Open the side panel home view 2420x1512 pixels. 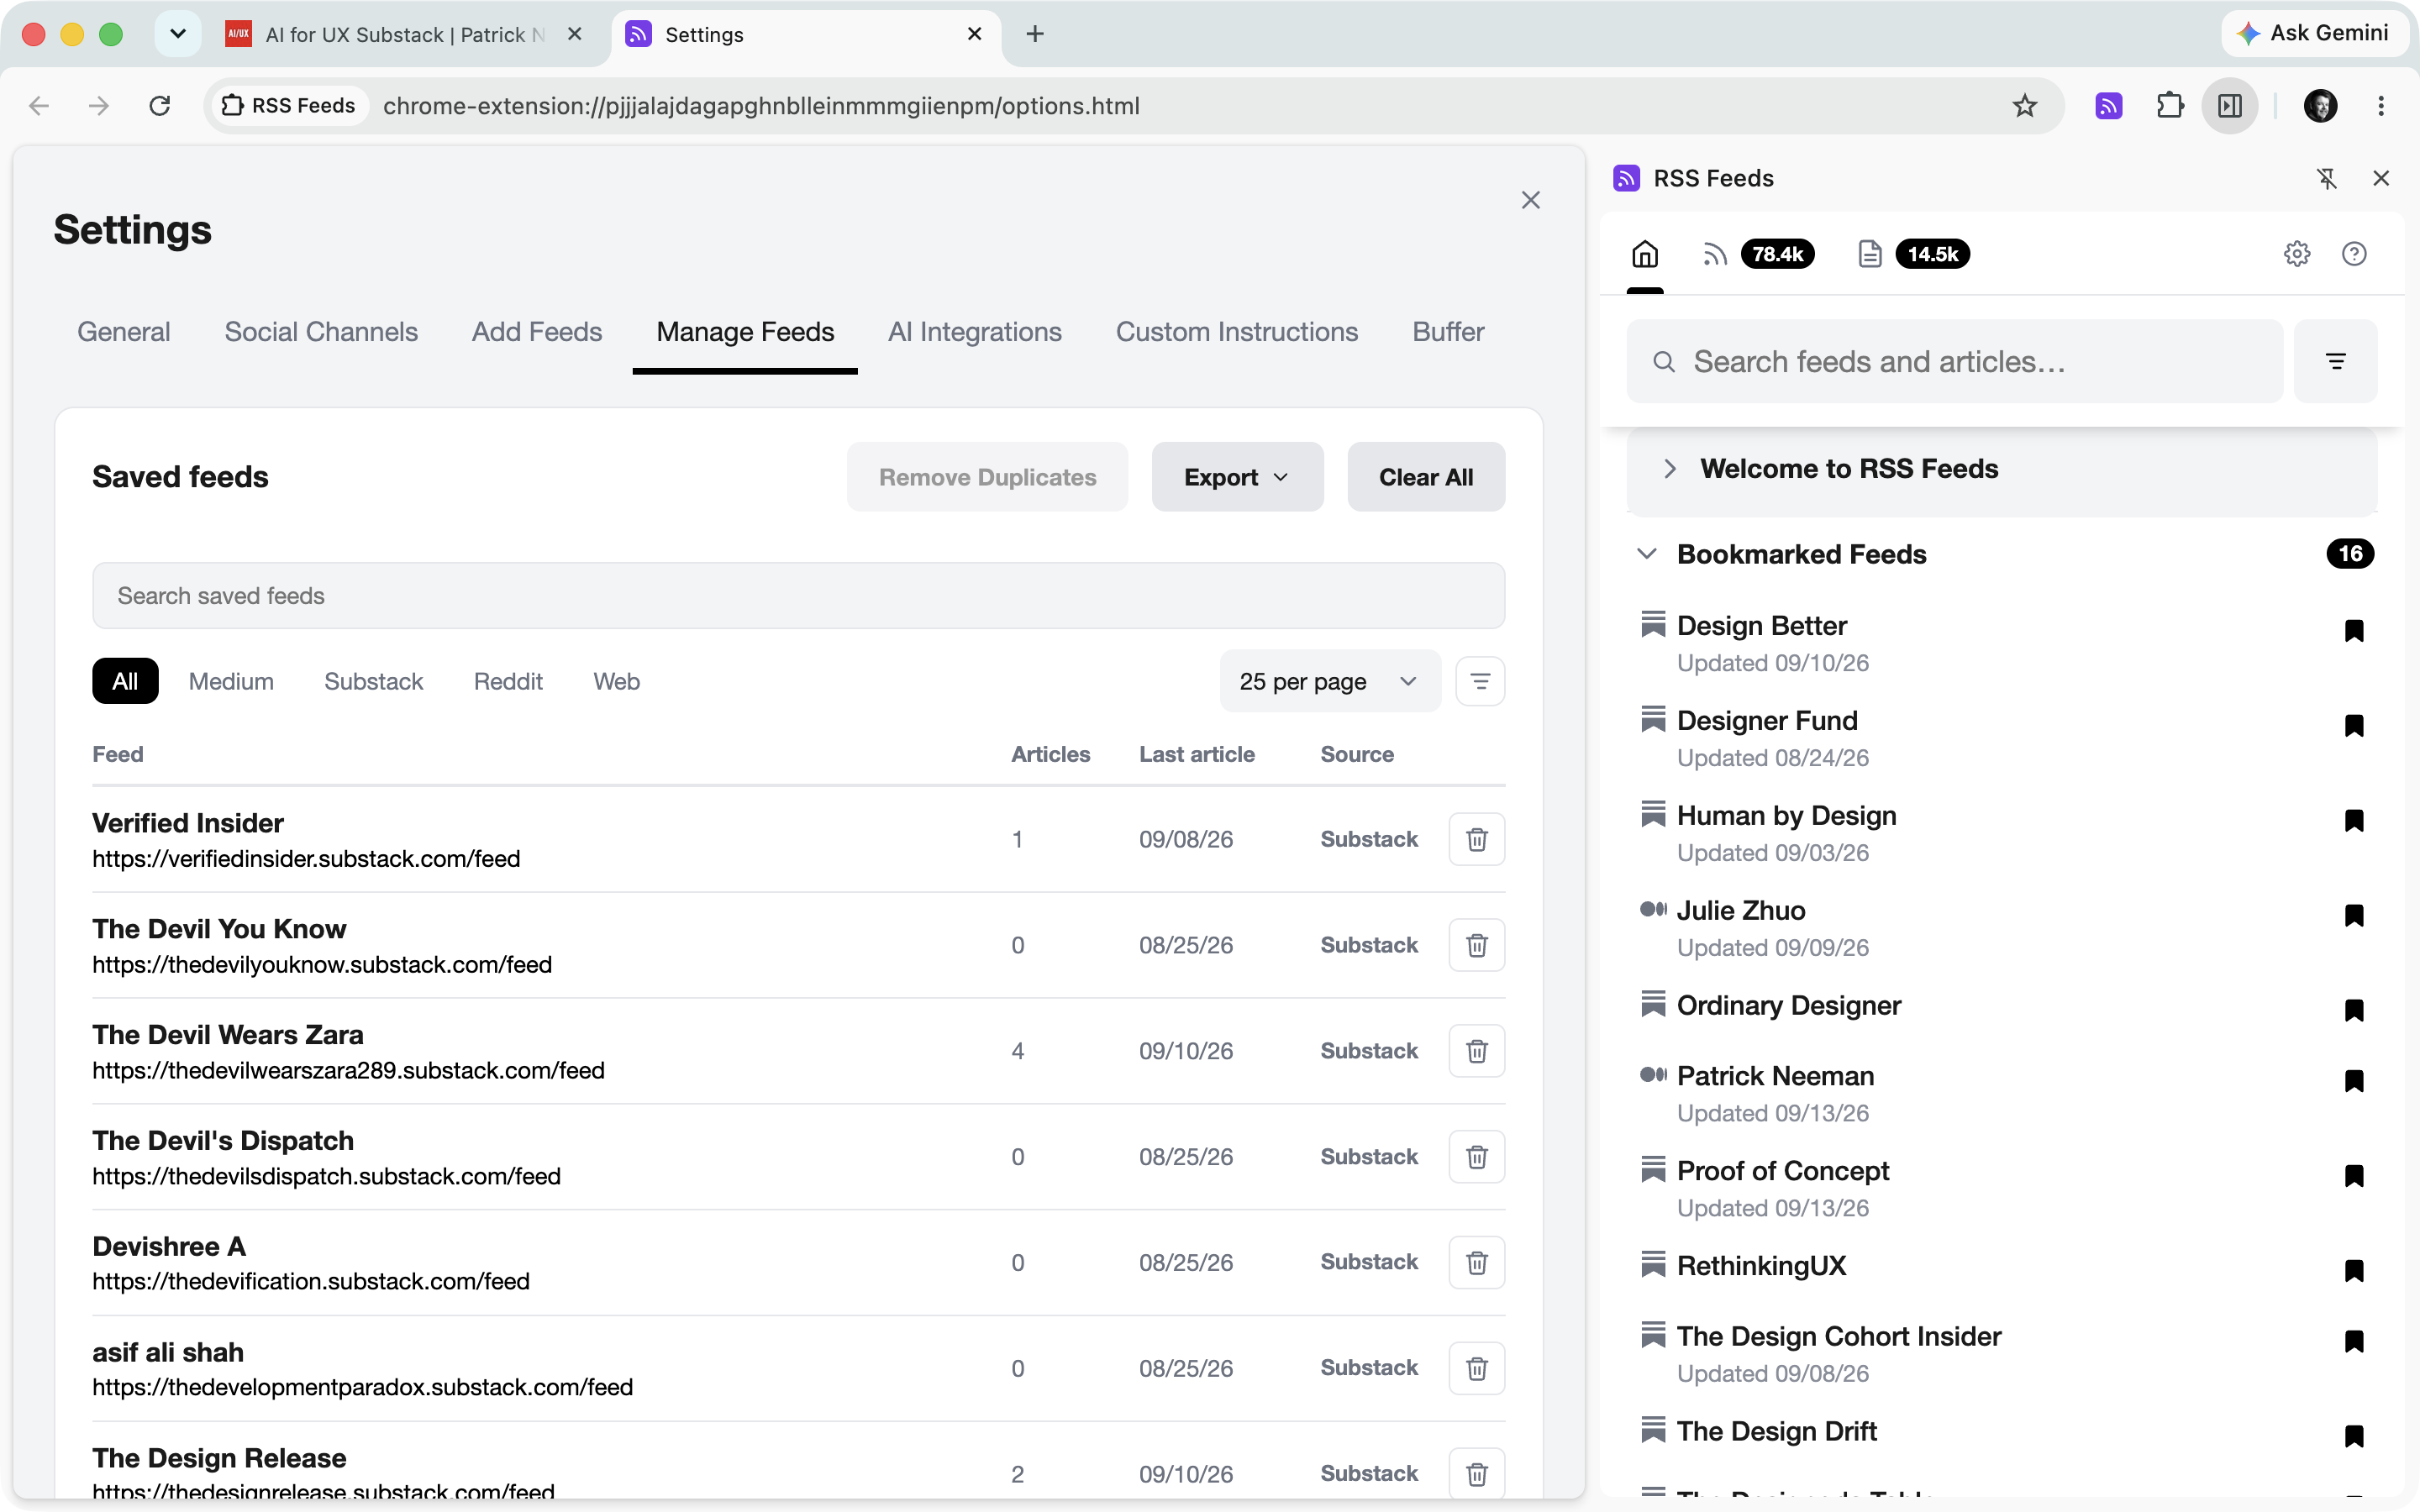(1645, 254)
